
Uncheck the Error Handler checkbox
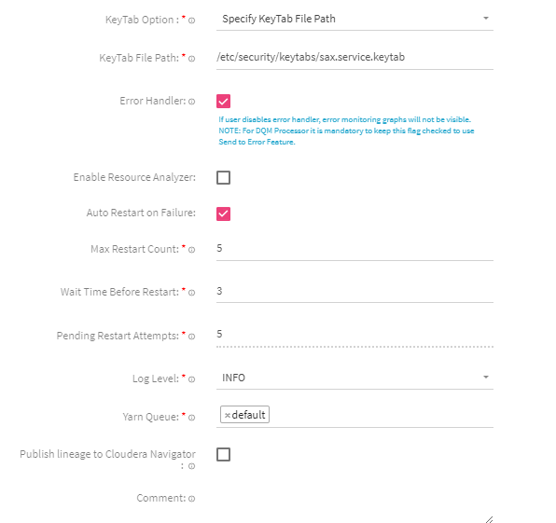click(223, 102)
